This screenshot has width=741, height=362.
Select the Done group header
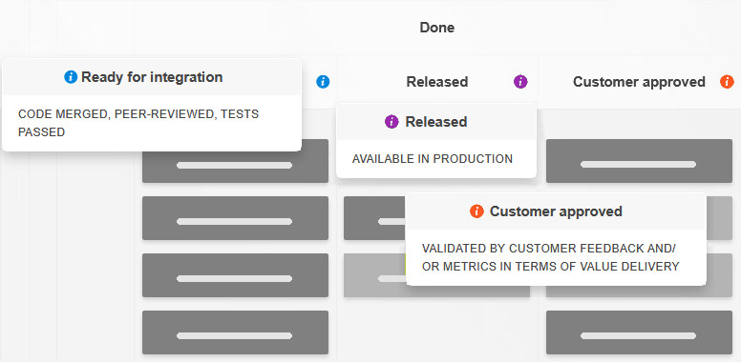[437, 28]
